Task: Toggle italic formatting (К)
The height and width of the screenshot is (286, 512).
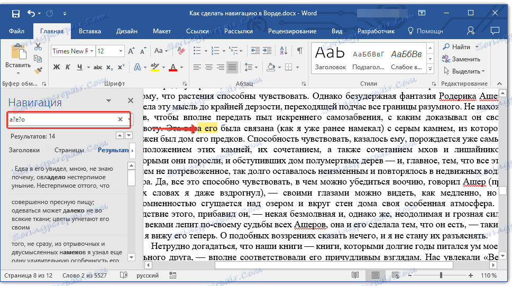Action: click(68, 67)
